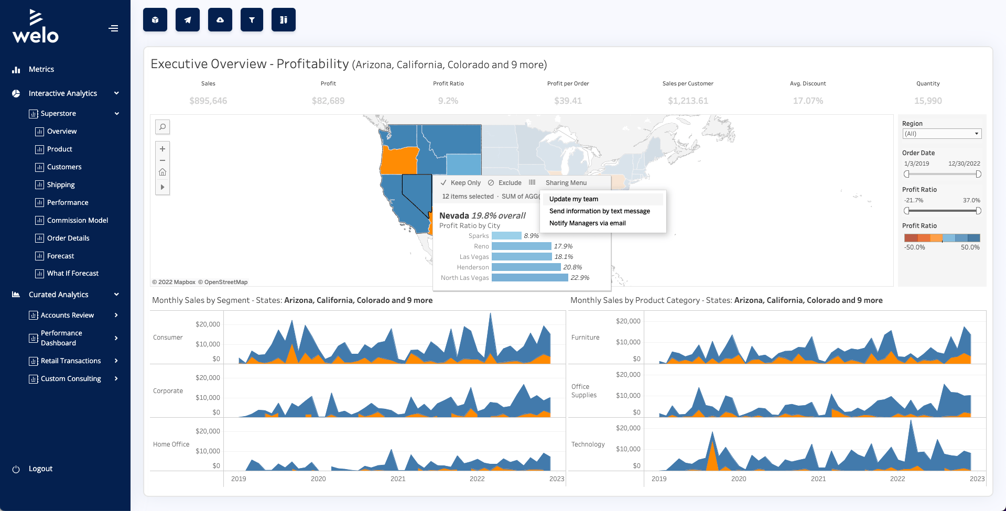Viewport: 1006px width, 511px height.
Task: Click Keep Only in the tooltip
Action: point(460,183)
